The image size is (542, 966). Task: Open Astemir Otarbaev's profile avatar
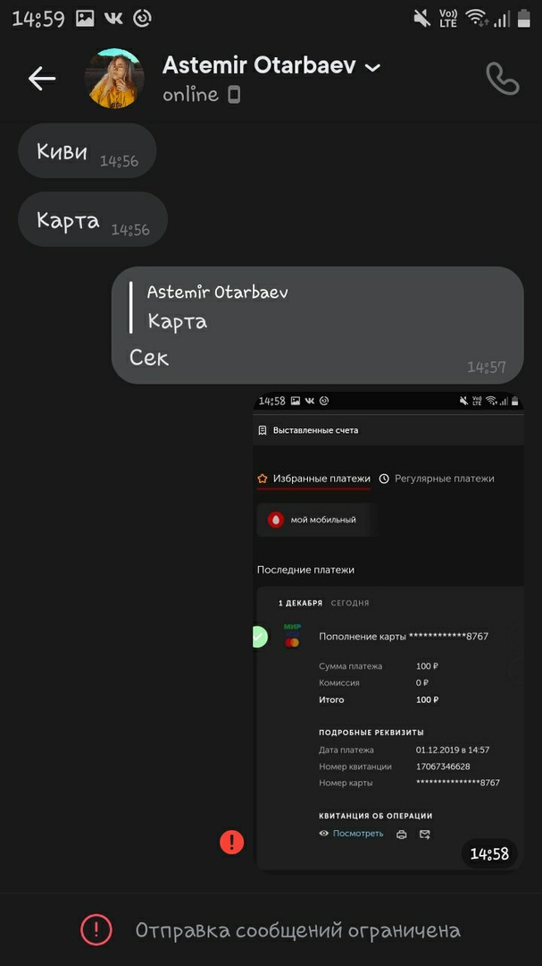114,79
